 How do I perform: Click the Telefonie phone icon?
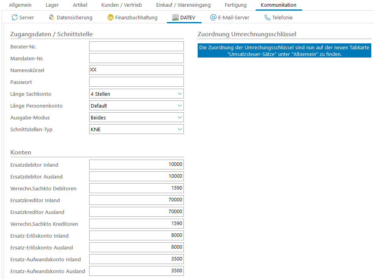coord(267,17)
